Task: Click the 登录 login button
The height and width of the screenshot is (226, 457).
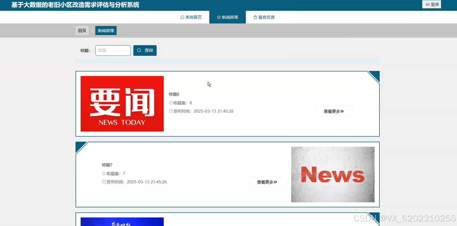Action: click(431, 4)
